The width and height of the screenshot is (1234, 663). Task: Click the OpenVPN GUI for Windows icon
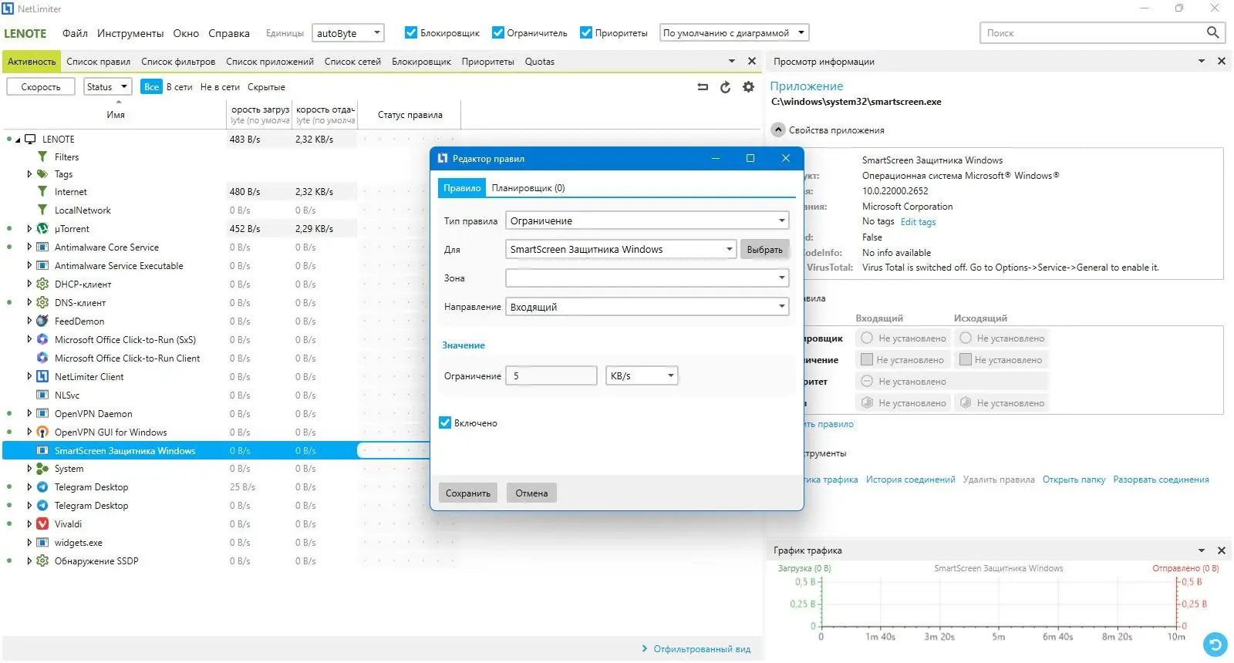(42, 432)
